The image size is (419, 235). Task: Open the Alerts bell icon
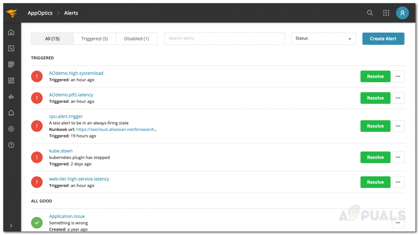coord(11,113)
